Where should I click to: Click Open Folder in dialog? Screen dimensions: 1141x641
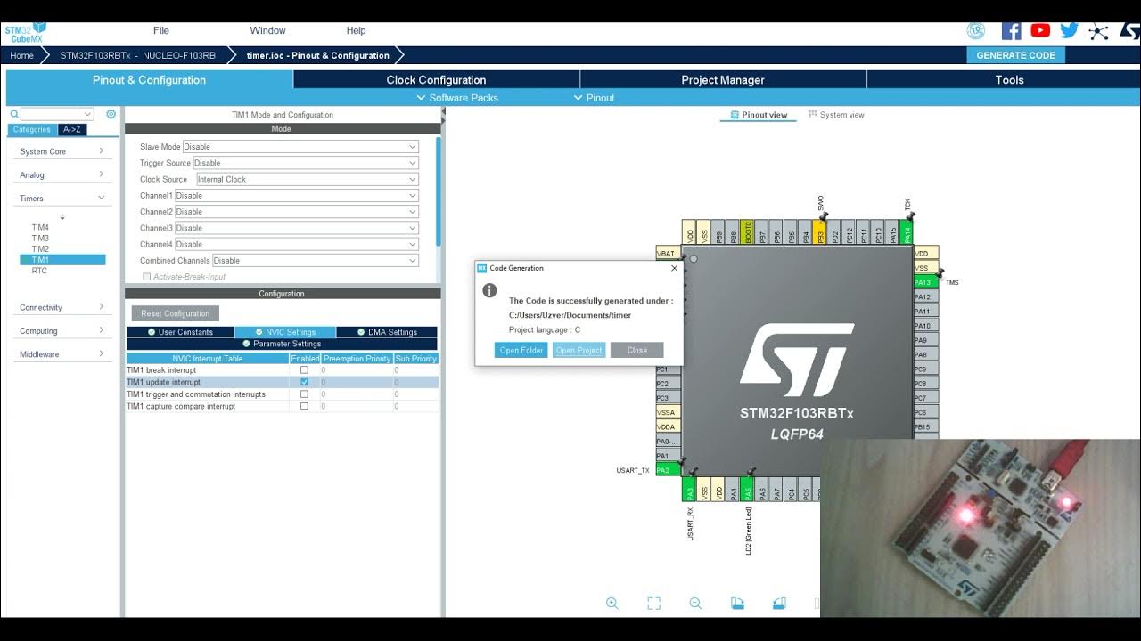click(x=521, y=350)
